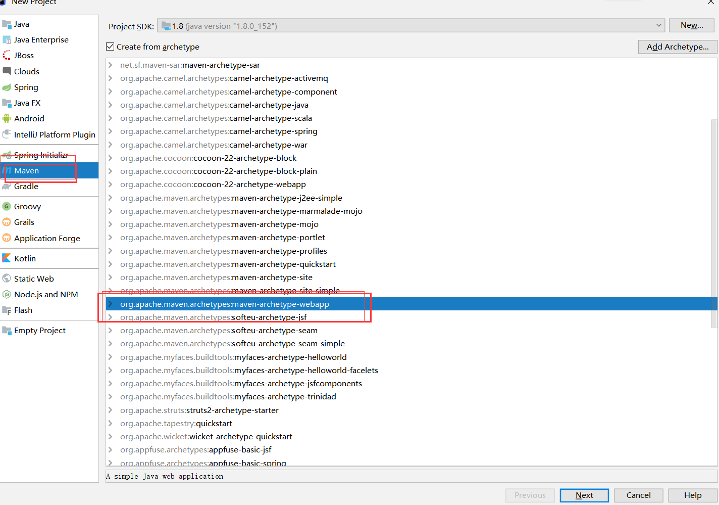719x505 pixels.
Task: Click the Empty Project icon
Action: (7, 331)
